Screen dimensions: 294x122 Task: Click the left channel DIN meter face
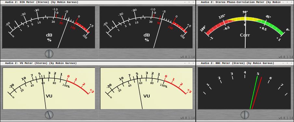49,27
